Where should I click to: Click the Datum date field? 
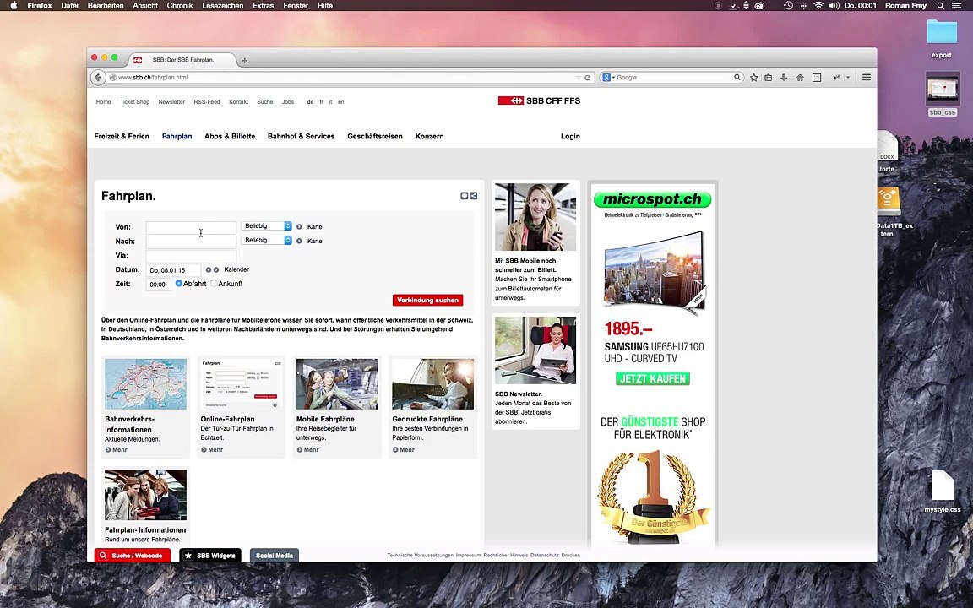click(173, 270)
